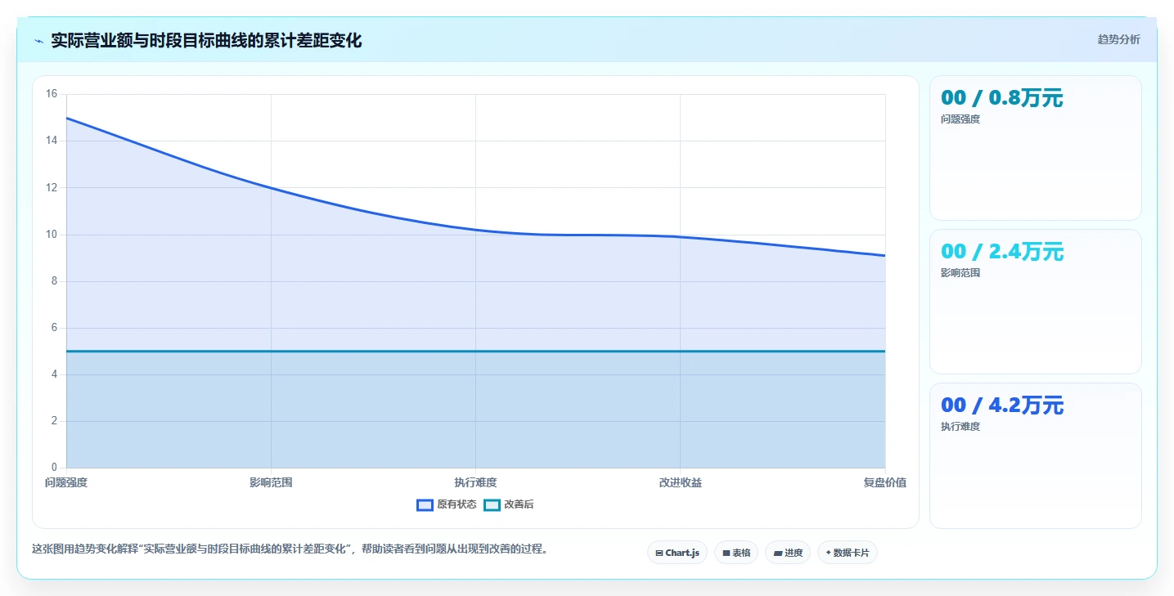Toggle the 改善后 legend entry

[x=509, y=504]
